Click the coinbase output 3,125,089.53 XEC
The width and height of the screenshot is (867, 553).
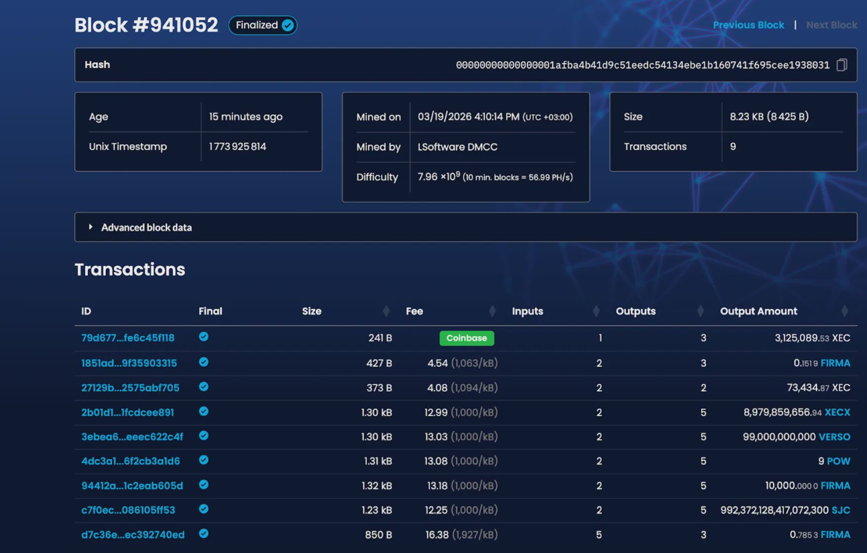click(x=812, y=338)
